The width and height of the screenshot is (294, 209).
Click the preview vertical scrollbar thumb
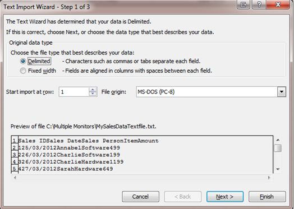(278, 148)
